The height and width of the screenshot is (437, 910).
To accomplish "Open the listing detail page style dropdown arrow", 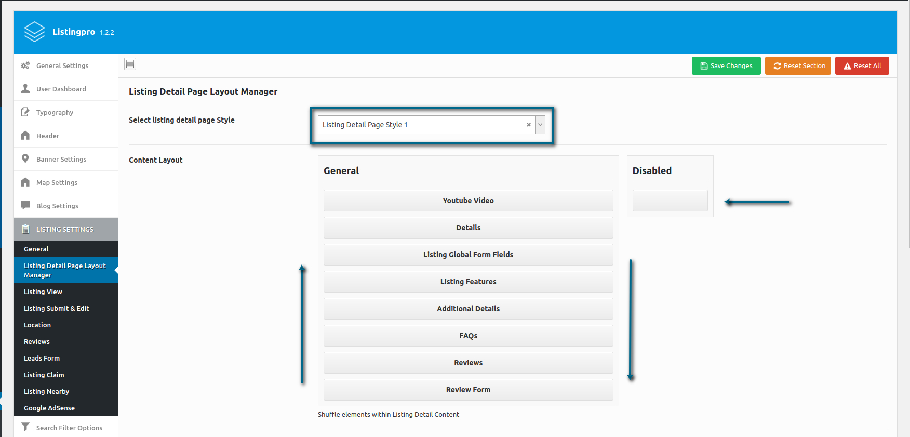I will (540, 125).
